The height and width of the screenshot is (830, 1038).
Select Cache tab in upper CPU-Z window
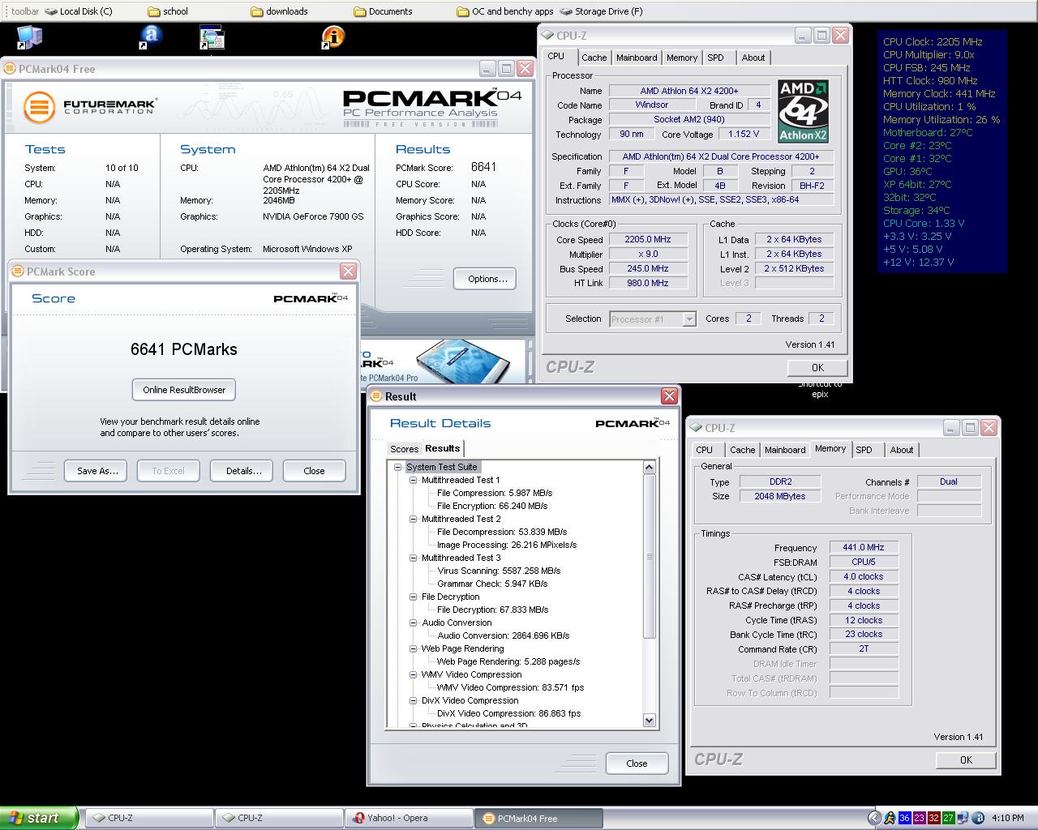[x=594, y=58]
